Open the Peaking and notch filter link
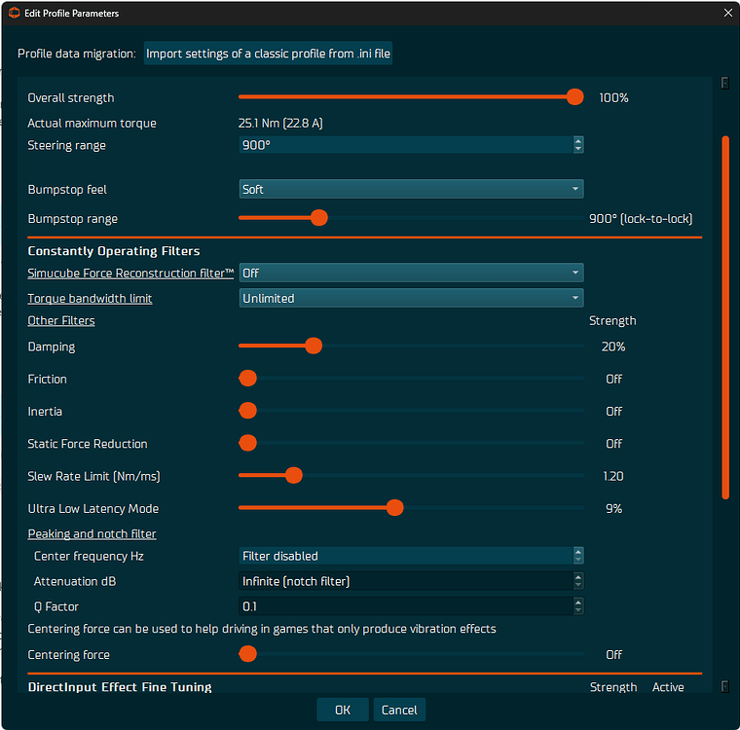The height and width of the screenshot is (730, 740). pyautogui.click(x=92, y=533)
